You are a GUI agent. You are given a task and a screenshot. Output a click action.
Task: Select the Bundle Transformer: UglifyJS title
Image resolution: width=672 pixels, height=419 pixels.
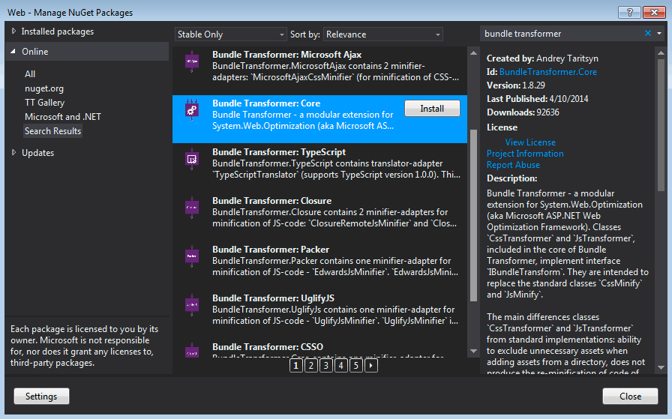(273, 298)
